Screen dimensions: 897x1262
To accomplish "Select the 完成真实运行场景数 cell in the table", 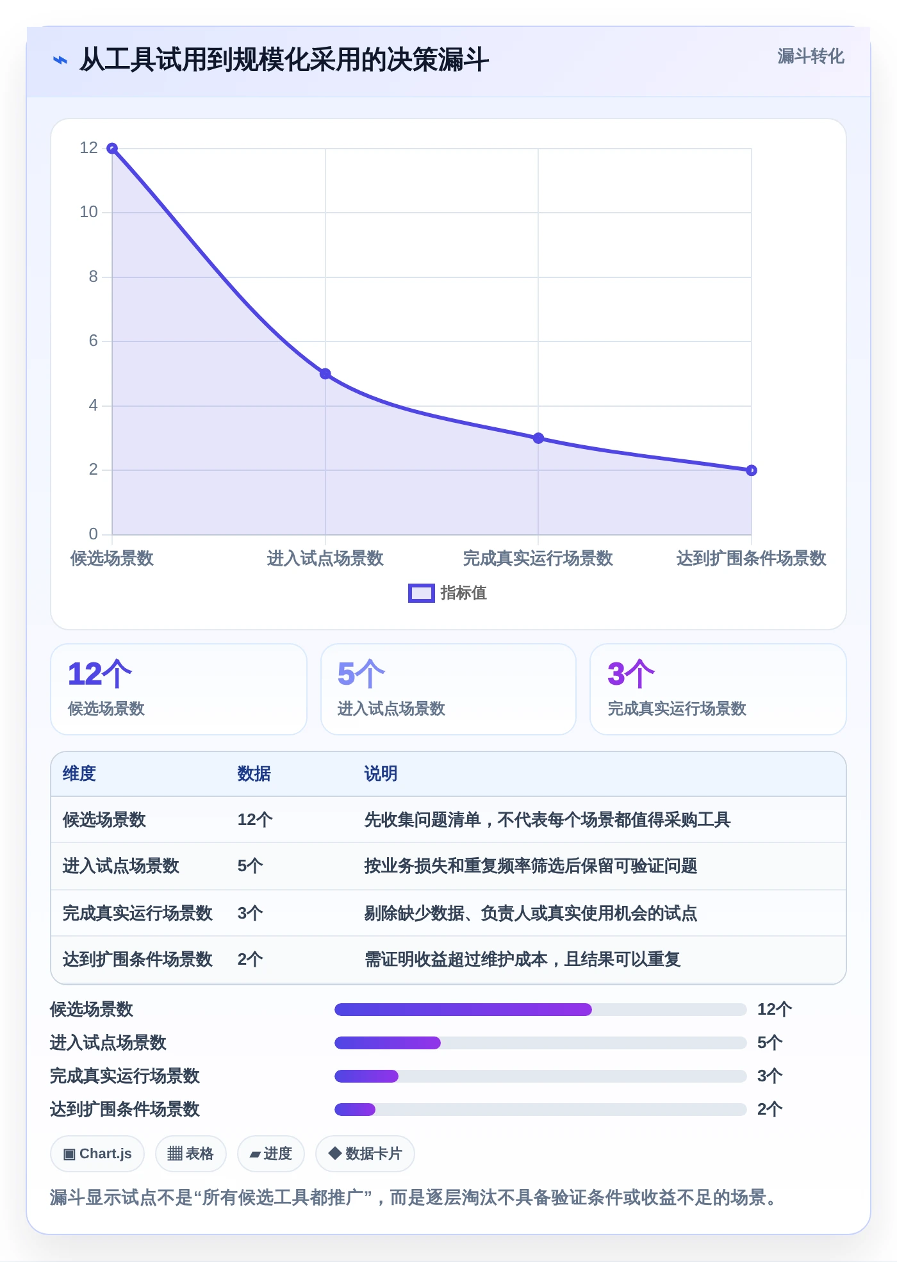I will [x=138, y=914].
